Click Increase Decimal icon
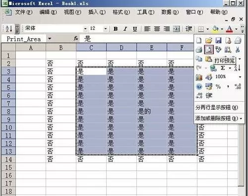Image resolution: width=248 pixels, height=196 pixels. 238,86
